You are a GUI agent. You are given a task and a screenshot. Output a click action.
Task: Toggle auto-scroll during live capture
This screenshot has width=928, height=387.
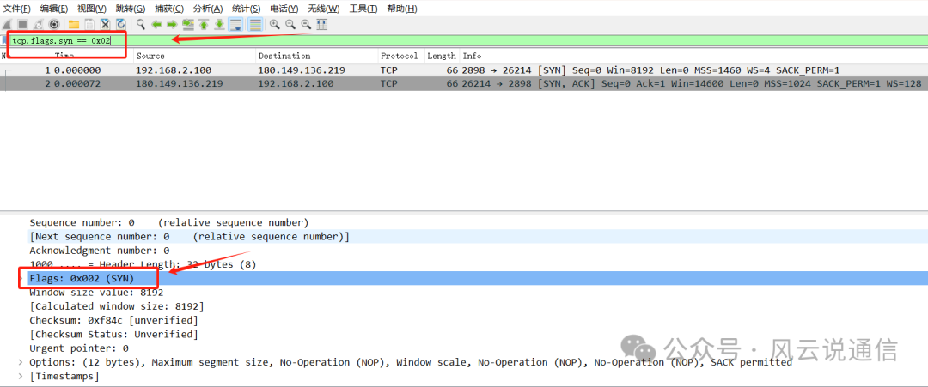(x=236, y=24)
